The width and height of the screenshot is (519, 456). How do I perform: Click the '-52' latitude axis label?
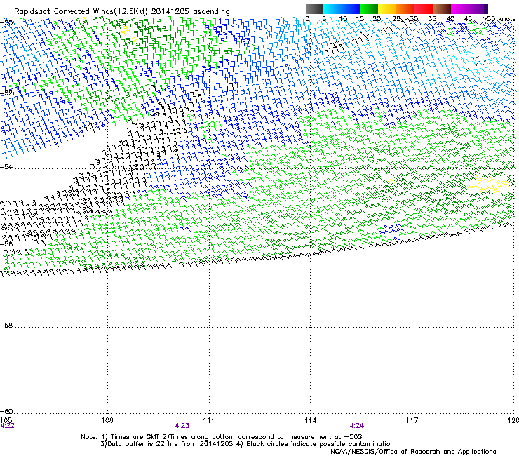(6, 93)
